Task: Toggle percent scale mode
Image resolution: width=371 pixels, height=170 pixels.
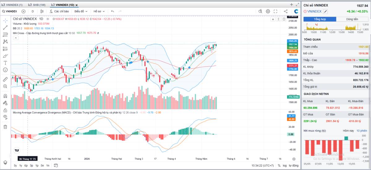Action: (279, 166)
